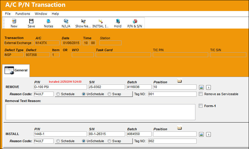Click the Save floppy disk icon
The width and height of the screenshot is (249, 149).
(x=31, y=21)
